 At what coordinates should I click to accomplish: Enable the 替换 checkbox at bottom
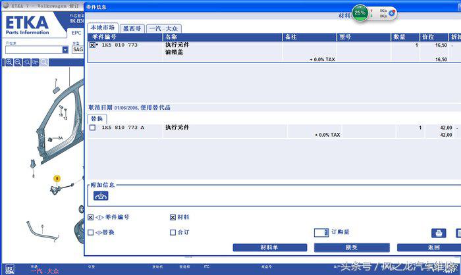point(91,232)
